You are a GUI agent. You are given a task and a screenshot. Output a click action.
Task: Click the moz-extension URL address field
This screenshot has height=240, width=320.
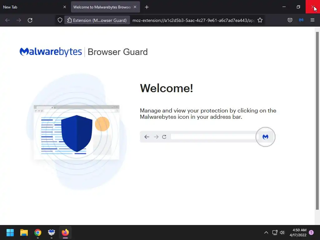(x=193, y=20)
